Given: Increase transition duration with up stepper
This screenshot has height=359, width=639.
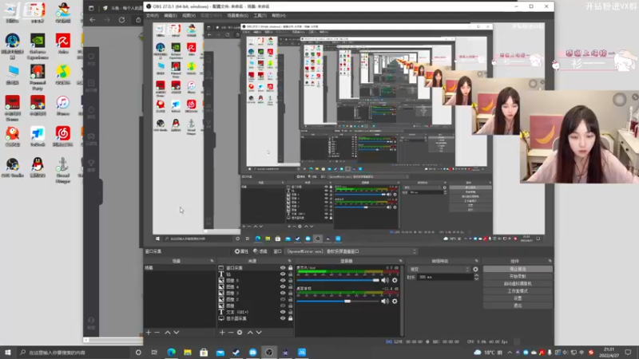Looking at the screenshot, I should (476, 275).
